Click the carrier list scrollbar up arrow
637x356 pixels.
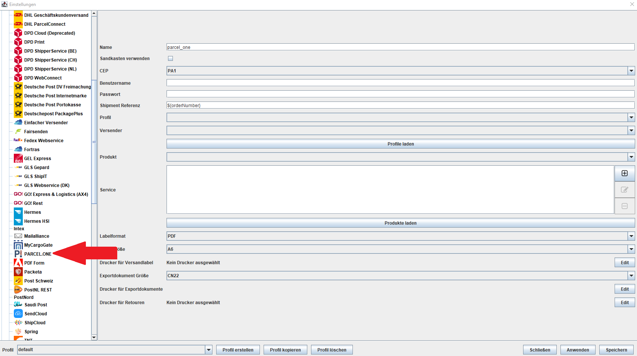(94, 13)
